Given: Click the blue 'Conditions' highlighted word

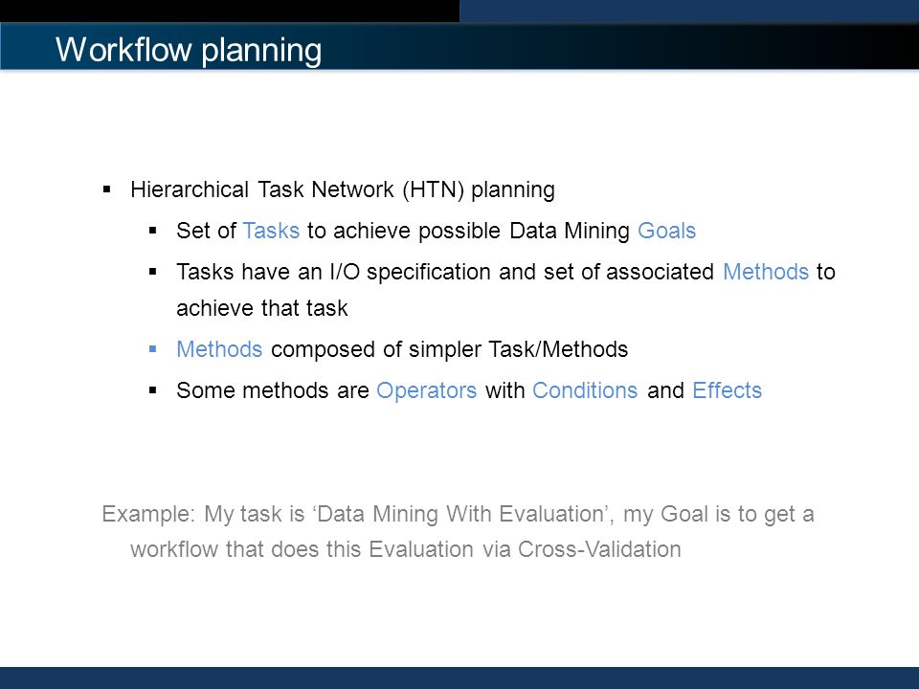Looking at the screenshot, I should [584, 390].
